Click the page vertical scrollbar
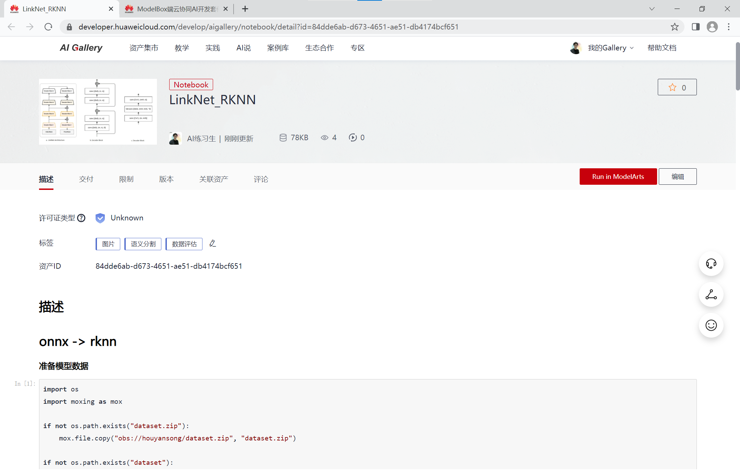740x473 pixels. [738, 67]
